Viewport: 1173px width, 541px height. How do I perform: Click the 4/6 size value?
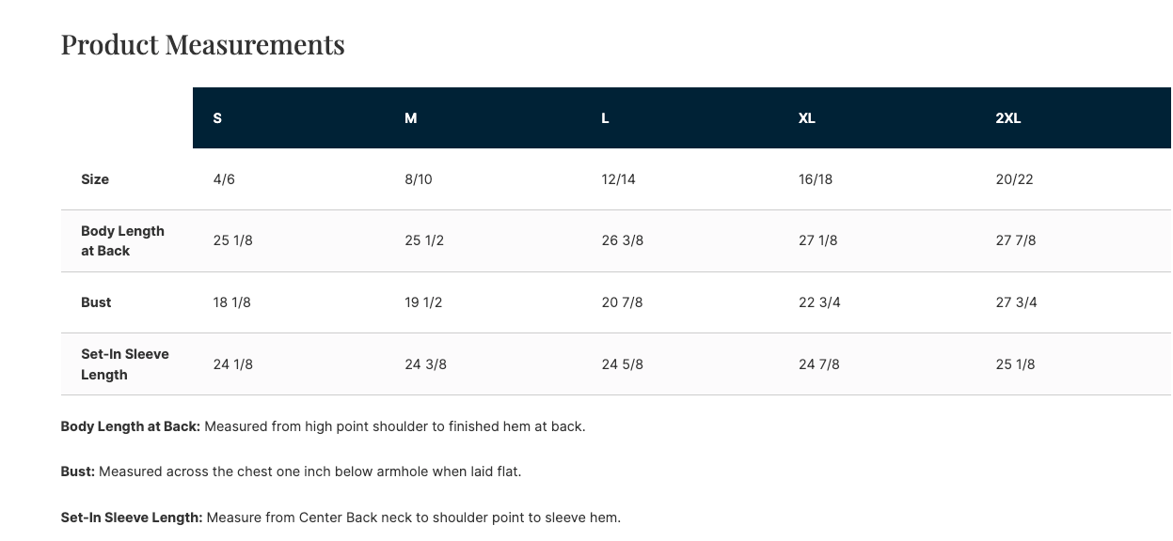pos(224,179)
